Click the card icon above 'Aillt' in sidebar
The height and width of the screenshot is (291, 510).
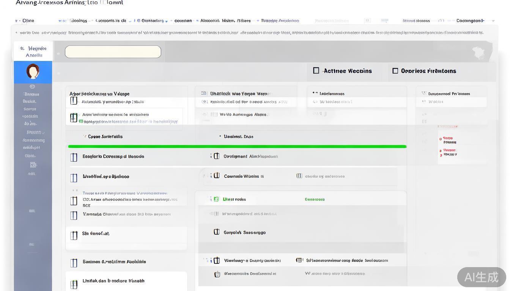click(33, 165)
